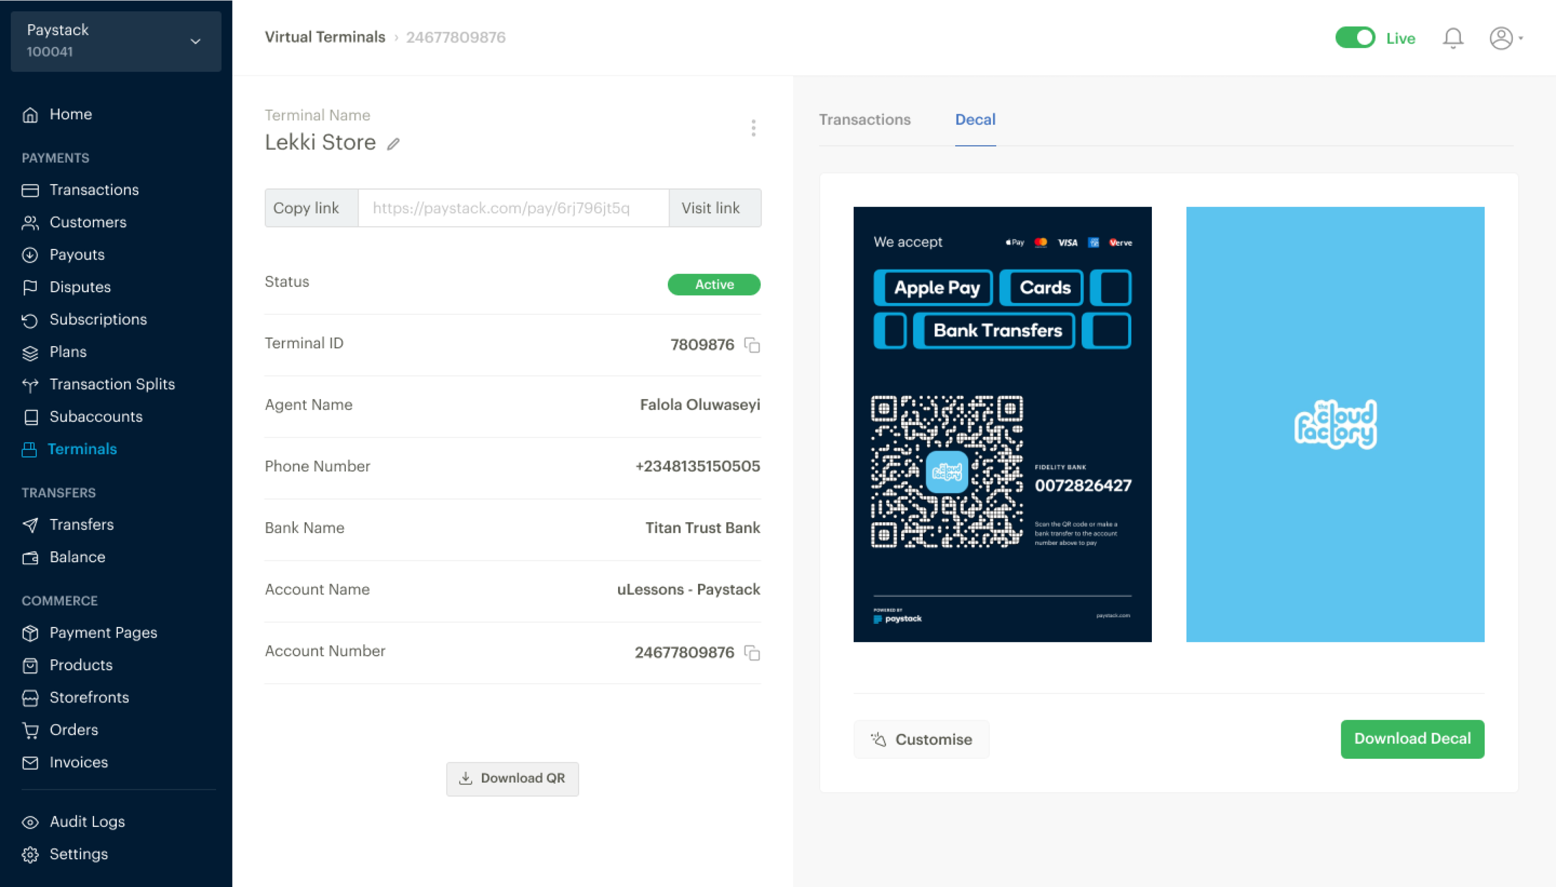Open the Visit link for terminal
This screenshot has height=887, width=1556.
711,208
